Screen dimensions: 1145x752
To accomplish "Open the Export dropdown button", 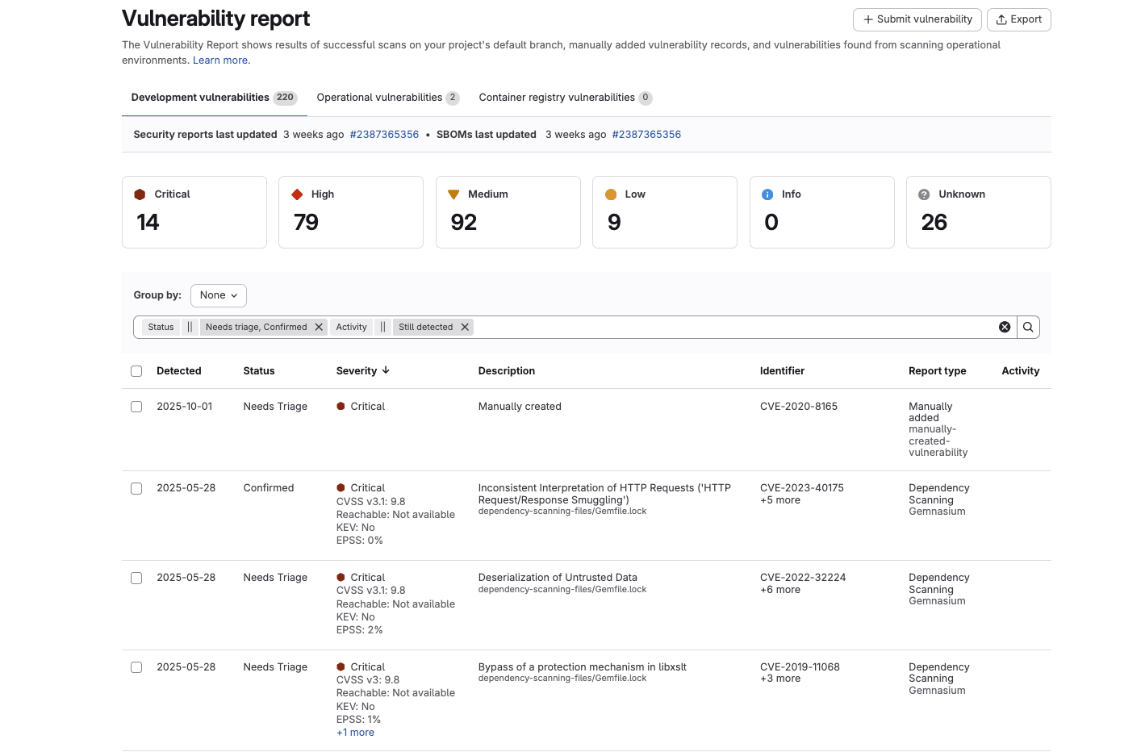I will pos(1018,19).
